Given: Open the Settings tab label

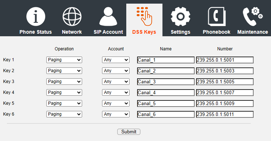Looking at the screenshot, I should click(x=181, y=32).
